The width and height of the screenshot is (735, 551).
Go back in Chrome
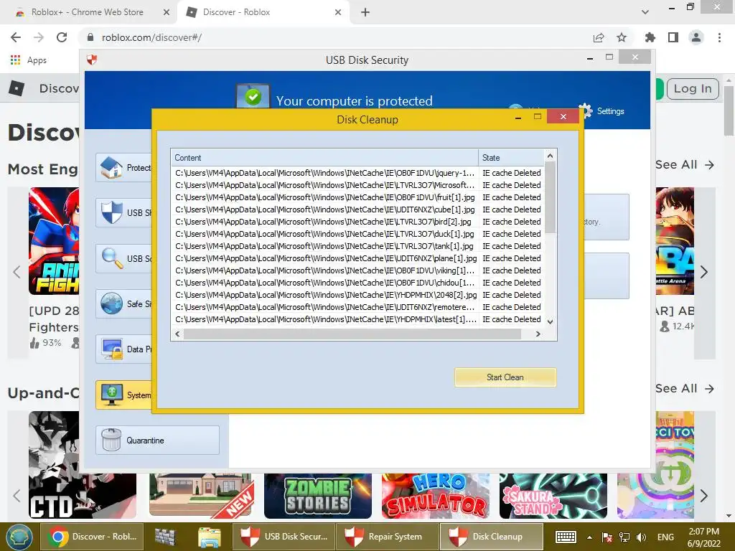pyautogui.click(x=16, y=37)
